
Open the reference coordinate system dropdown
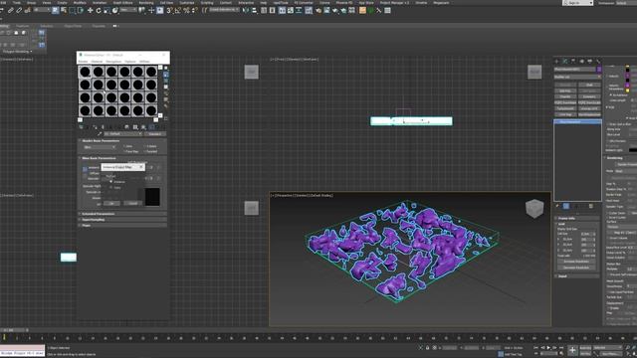tap(129, 10)
